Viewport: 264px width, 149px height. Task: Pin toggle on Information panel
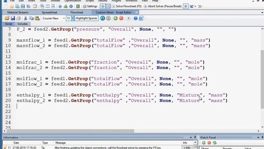click(195, 137)
